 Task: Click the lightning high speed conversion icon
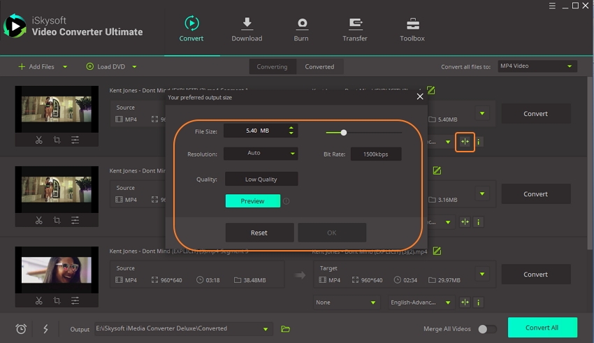[45, 329]
